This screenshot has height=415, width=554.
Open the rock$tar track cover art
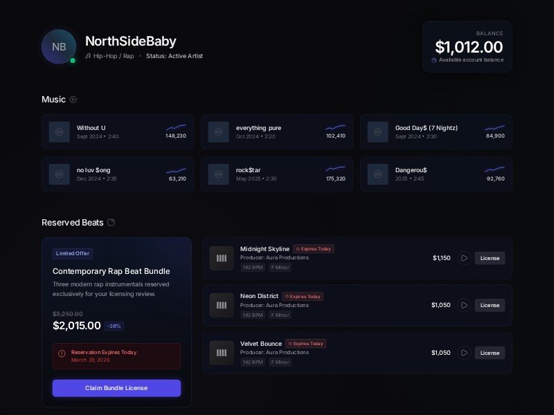click(x=219, y=174)
